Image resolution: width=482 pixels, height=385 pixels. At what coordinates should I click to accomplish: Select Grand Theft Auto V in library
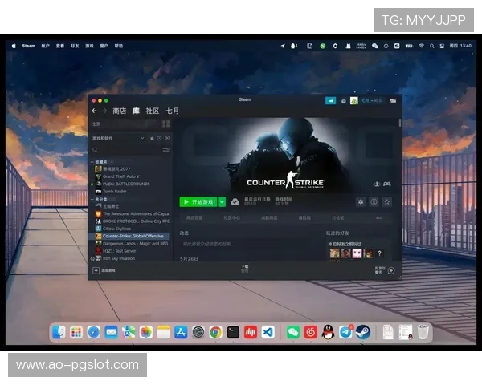coord(120,176)
